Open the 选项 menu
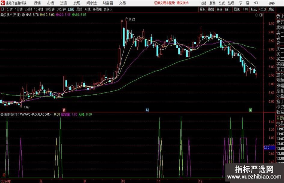 (231, 3)
